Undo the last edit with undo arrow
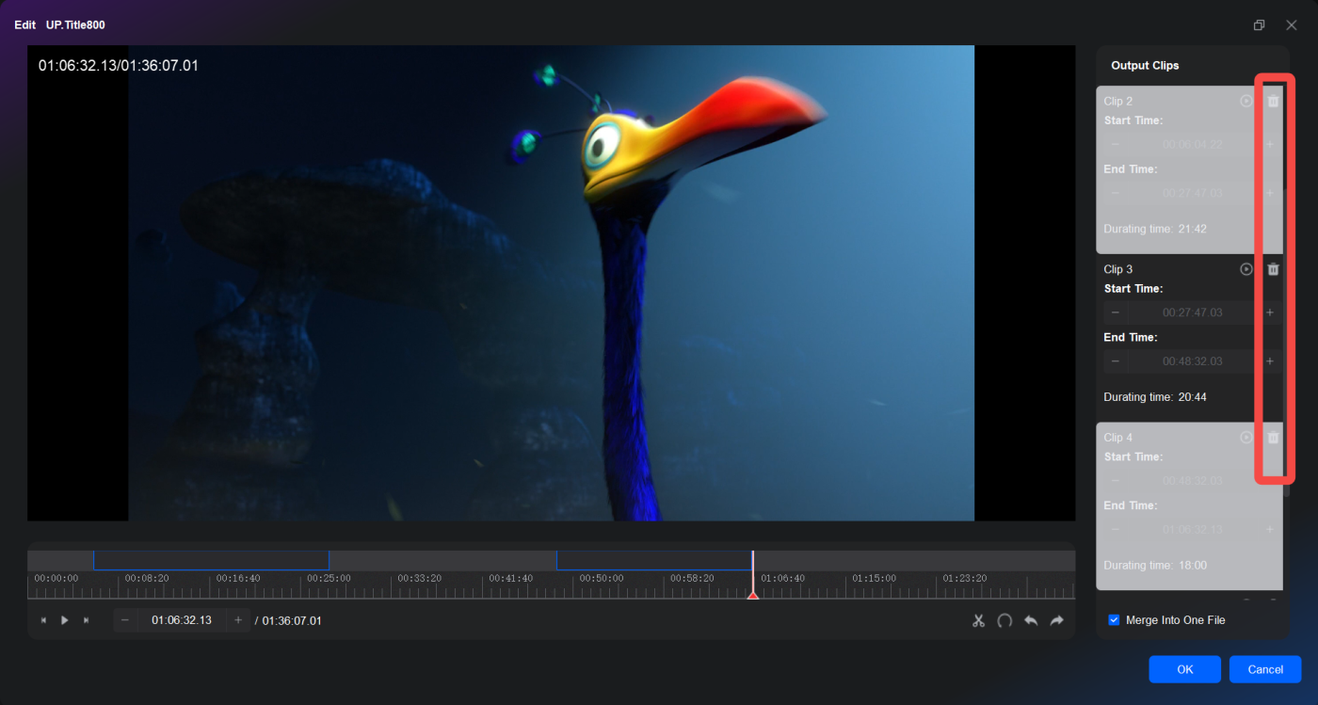This screenshot has height=705, width=1318. tap(1031, 620)
